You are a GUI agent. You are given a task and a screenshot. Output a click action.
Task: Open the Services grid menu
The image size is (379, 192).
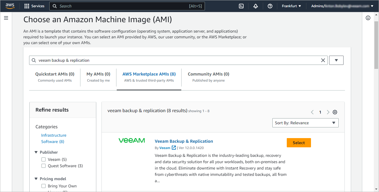[34, 6]
